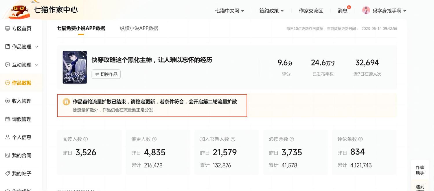
Task: Click the 我的合同 document icon
Action: 8,155
